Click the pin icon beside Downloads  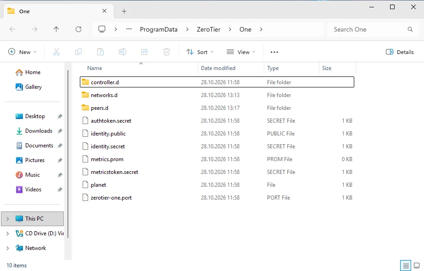[x=60, y=131]
